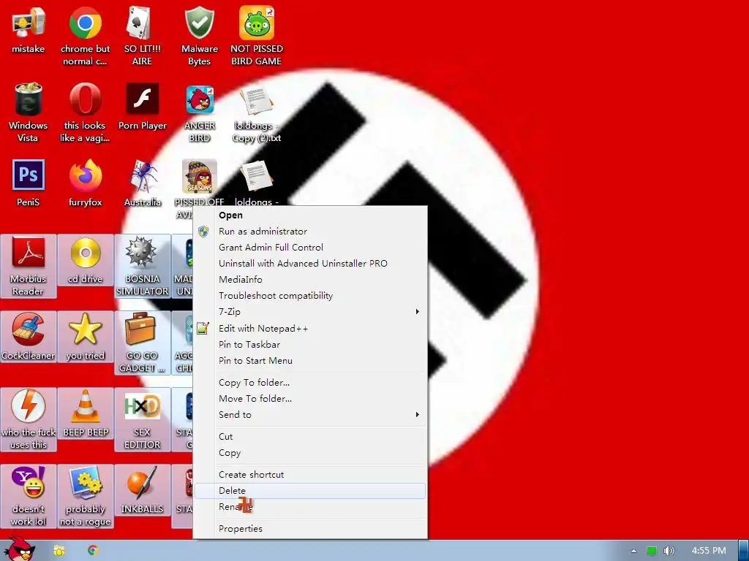Open the 'Australia' spider solitaire icon
Screen dimensions: 749x561
(x=143, y=183)
